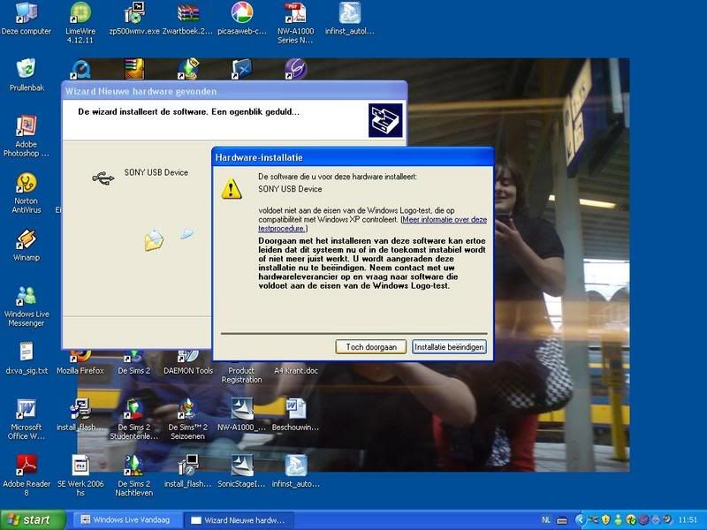The height and width of the screenshot is (530, 707).
Task: Select the NW-A1000 Series PDF desktop icon
Action: click(x=295, y=23)
